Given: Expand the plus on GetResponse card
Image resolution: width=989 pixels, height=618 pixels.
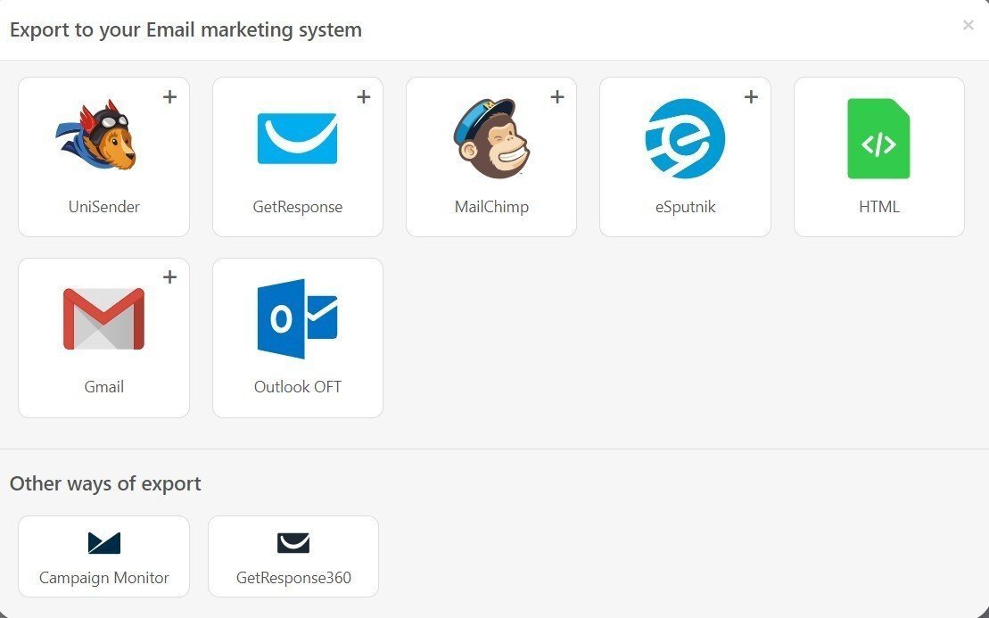Looking at the screenshot, I should point(364,97).
